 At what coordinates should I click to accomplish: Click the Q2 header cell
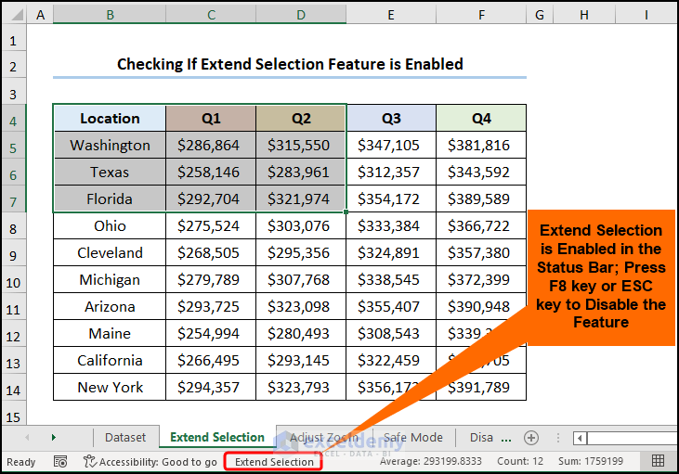(301, 118)
